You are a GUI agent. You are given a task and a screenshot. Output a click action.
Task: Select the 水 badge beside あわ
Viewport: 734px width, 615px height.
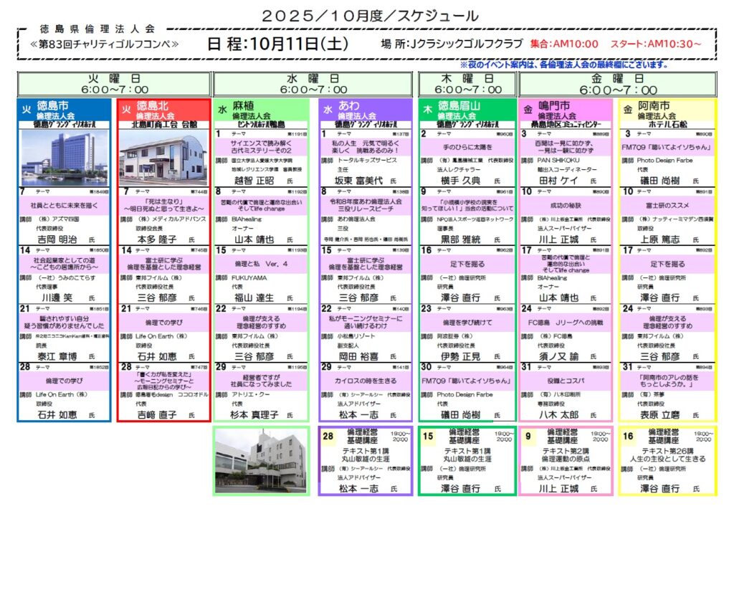[x=328, y=109]
